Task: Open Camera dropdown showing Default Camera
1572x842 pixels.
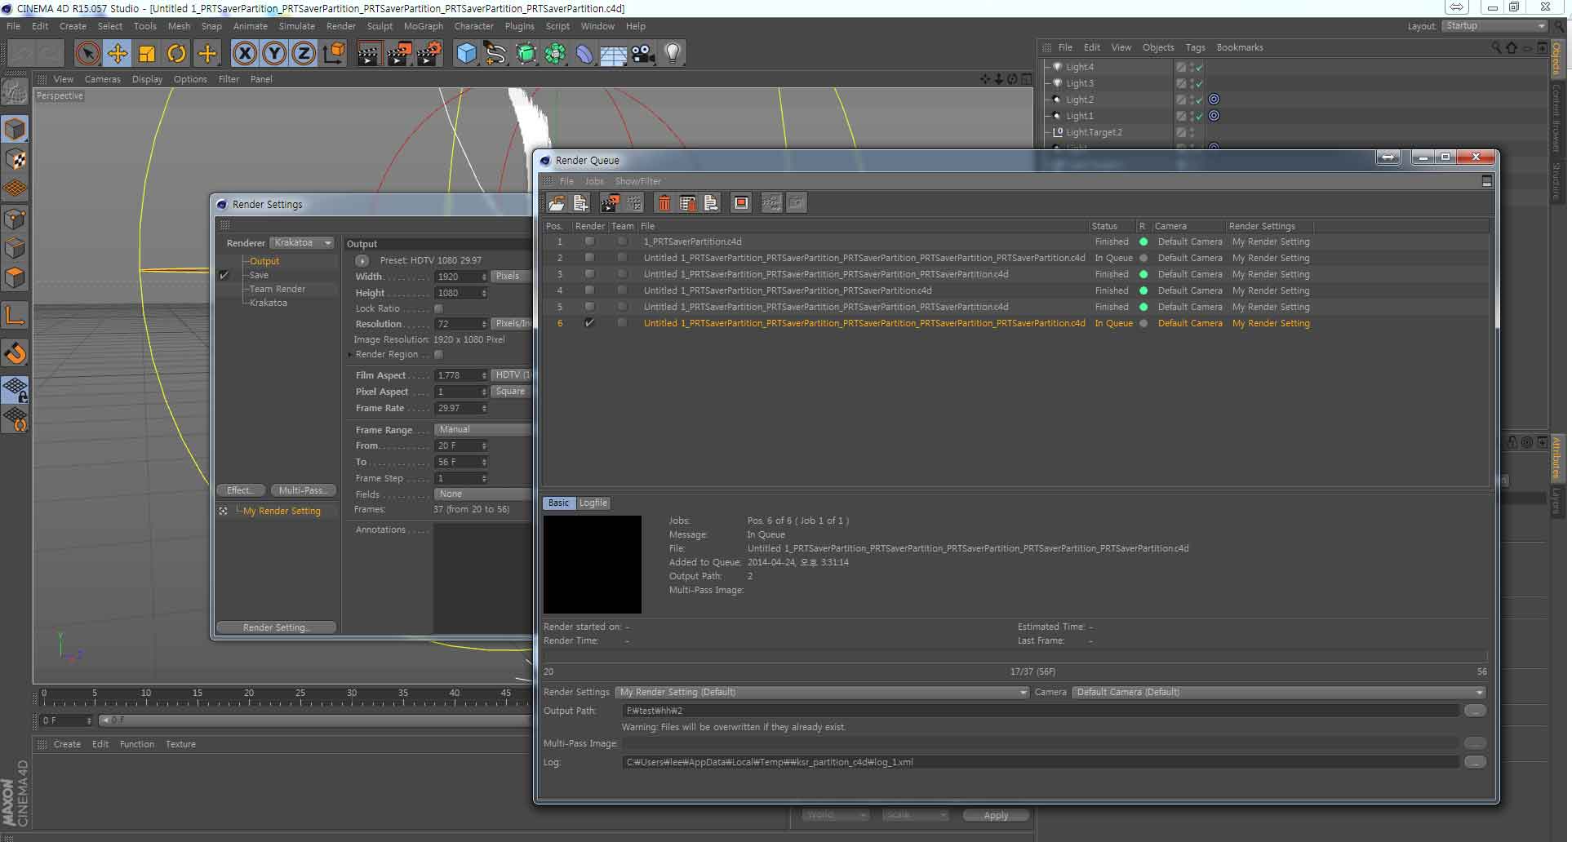Action: [x=1278, y=692]
